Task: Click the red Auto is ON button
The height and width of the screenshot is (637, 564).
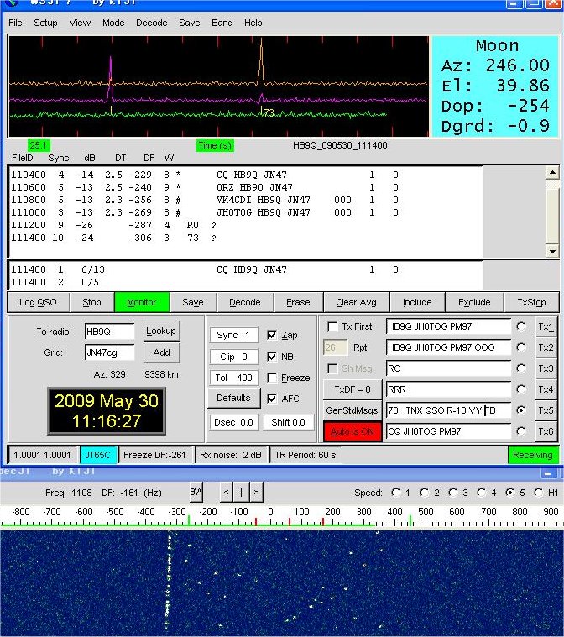Action: click(352, 432)
